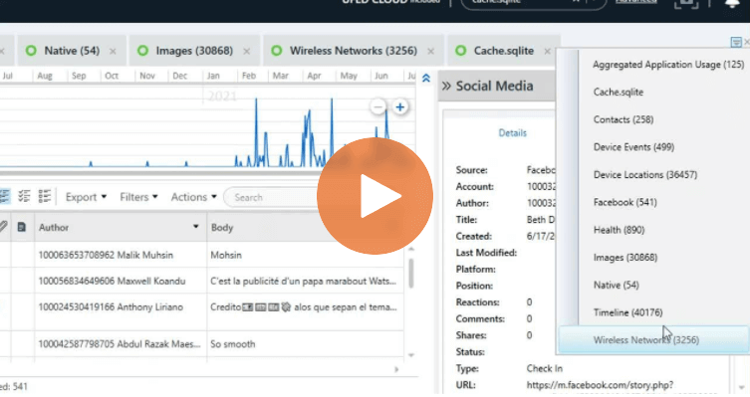Close the Native (54) tab
This screenshot has width=750, height=397.
[113, 51]
